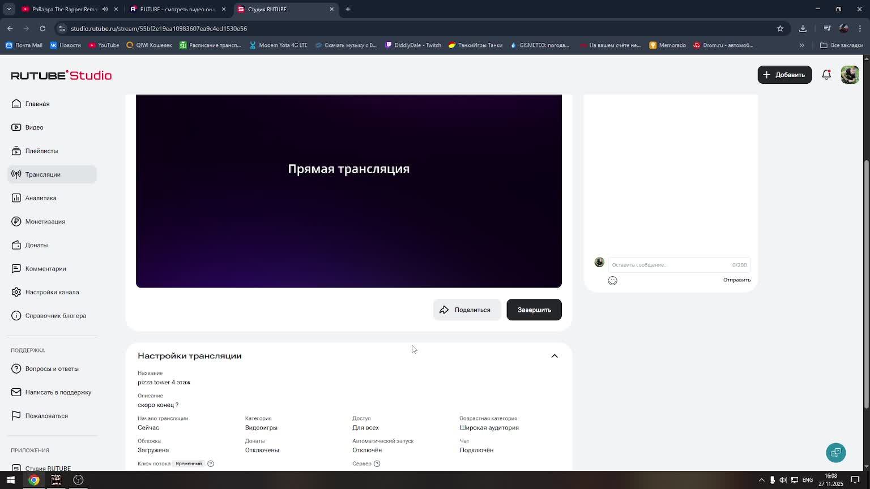Image resolution: width=870 pixels, height=489 pixels.
Task: Click the Монетизация ruble icon in sidebar
Action: click(16, 221)
